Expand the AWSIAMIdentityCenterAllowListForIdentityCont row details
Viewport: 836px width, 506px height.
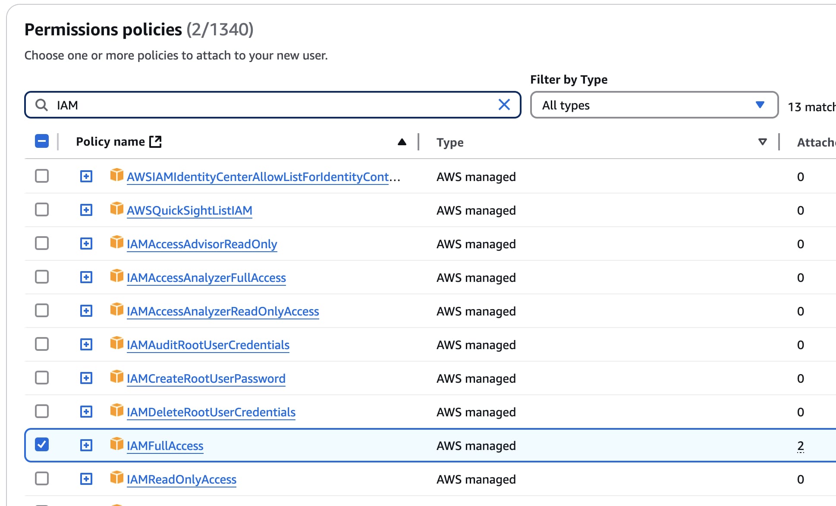[86, 176]
